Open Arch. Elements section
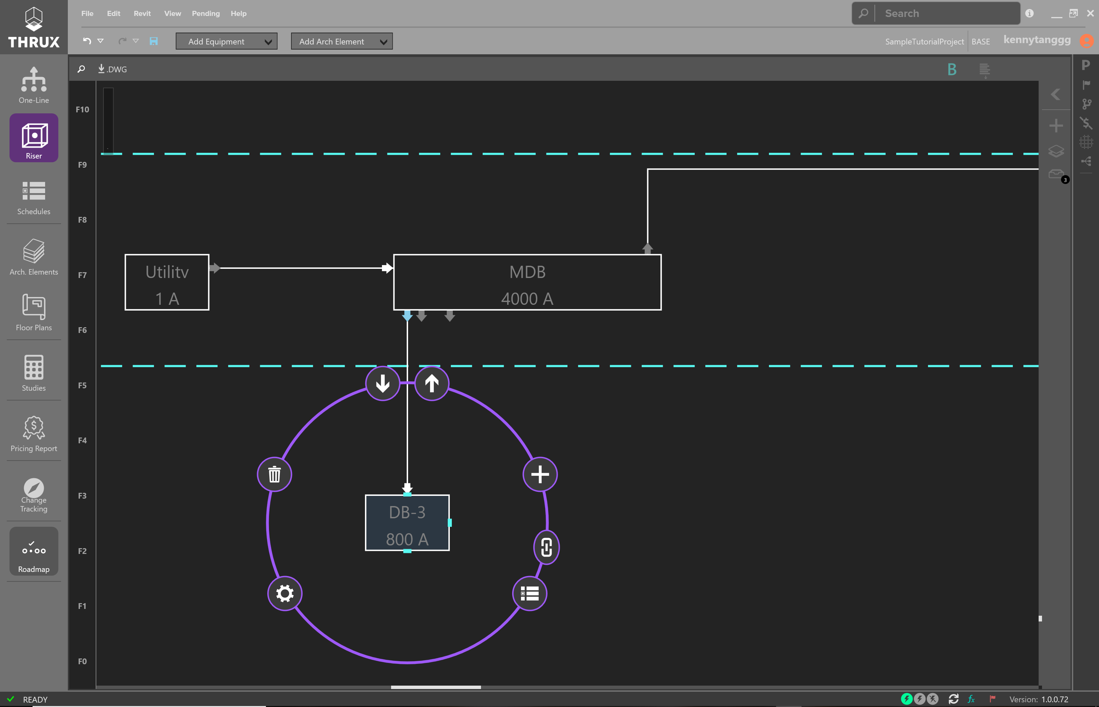 coord(34,257)
